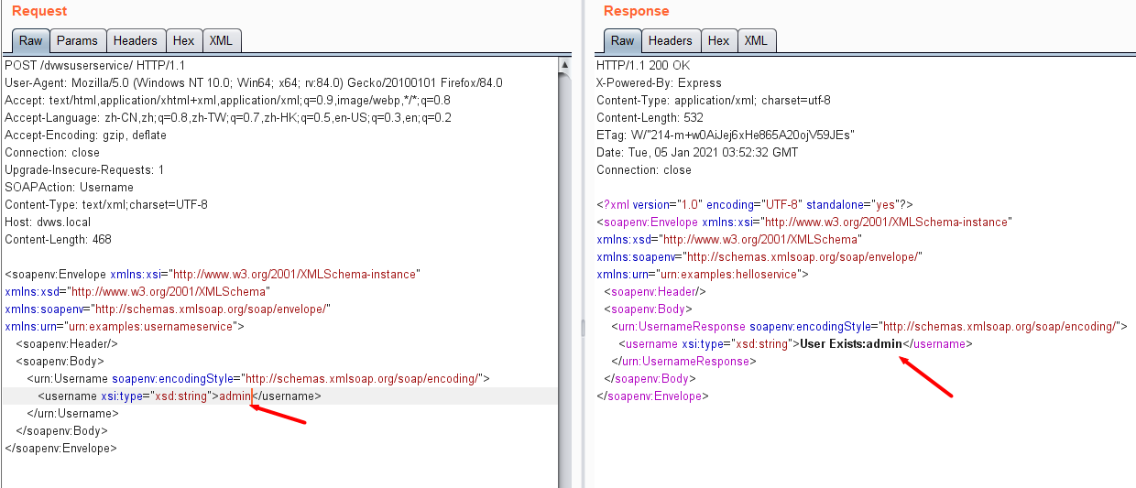The height and width of the screenshot is (488, 1136).
Task: Place cursor in admin username value in request
Action: click(x=235, y=396)
